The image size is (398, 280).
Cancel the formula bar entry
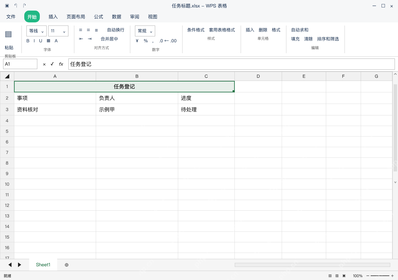point(44,64)
